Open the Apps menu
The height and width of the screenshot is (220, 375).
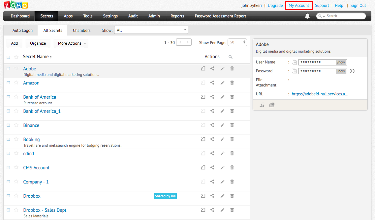point(68,16)
